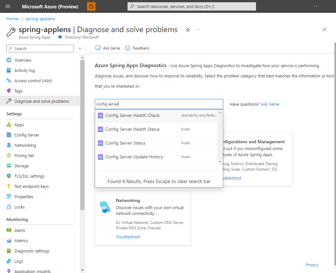Viewport: 336px width, 273px height.
Task: Click the top search resources field
Action: point(191,6)
